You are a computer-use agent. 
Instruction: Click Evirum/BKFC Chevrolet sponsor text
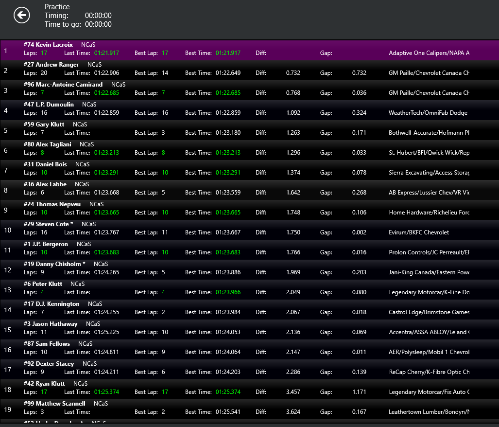pyautogui.click(x=419, y=232)
